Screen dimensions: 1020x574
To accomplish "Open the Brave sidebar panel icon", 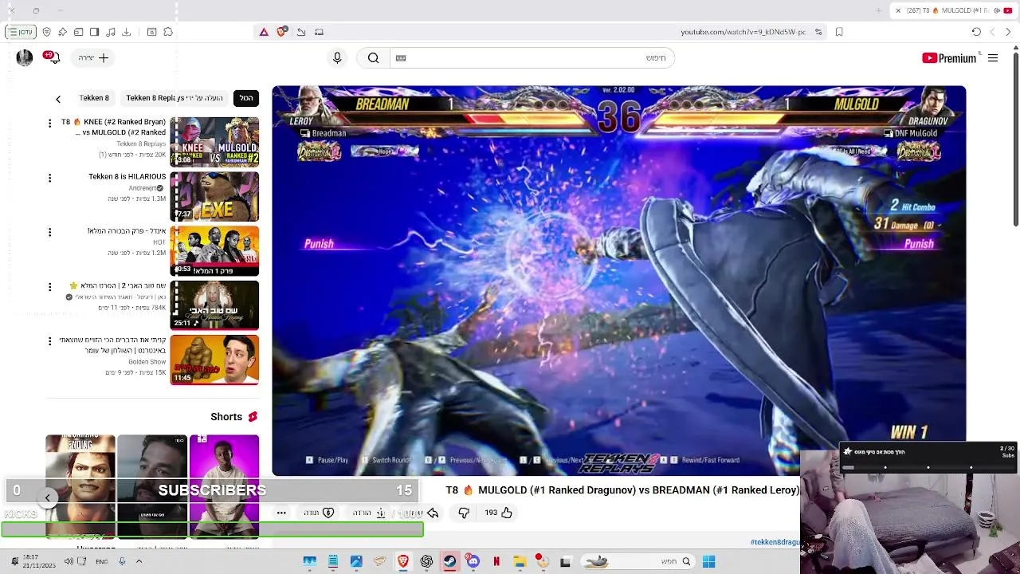I will coord(94,32).
